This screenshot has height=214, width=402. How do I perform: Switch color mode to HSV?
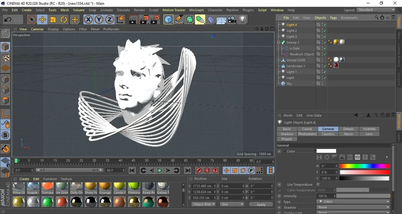click(357, 157)
